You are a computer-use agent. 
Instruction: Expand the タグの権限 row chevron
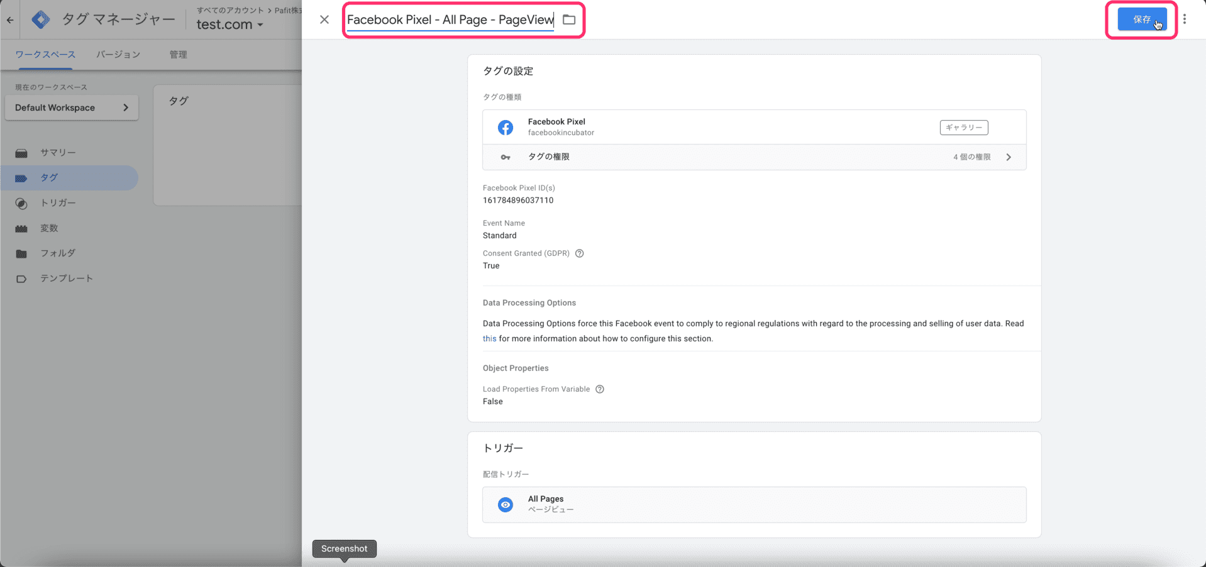click(x=1009, y=157)
